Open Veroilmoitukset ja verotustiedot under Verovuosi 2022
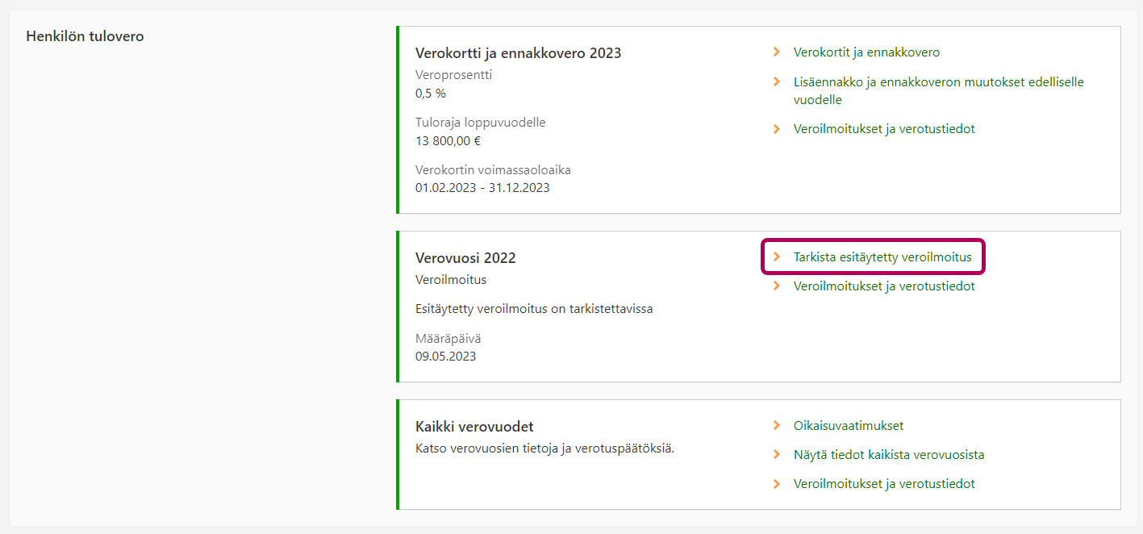This screenshot has width=1143, height=534. coord(884,286)
